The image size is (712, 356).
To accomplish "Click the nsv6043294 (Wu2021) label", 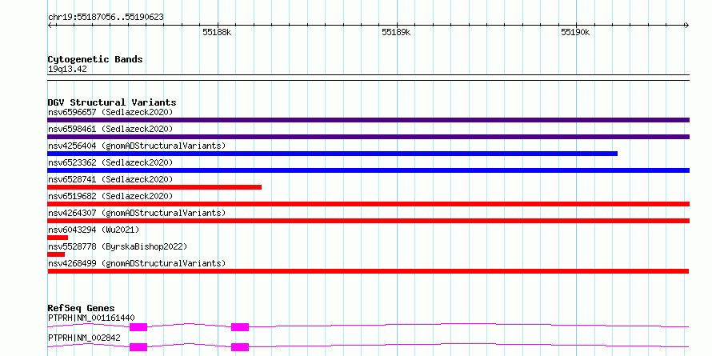I will pos(94,230).
